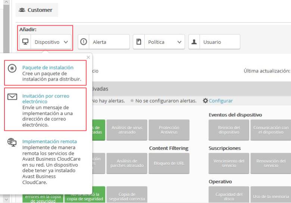The image size is (291, 203).
Task: Click the email invitation envelope icon
Action: point(12,97)
